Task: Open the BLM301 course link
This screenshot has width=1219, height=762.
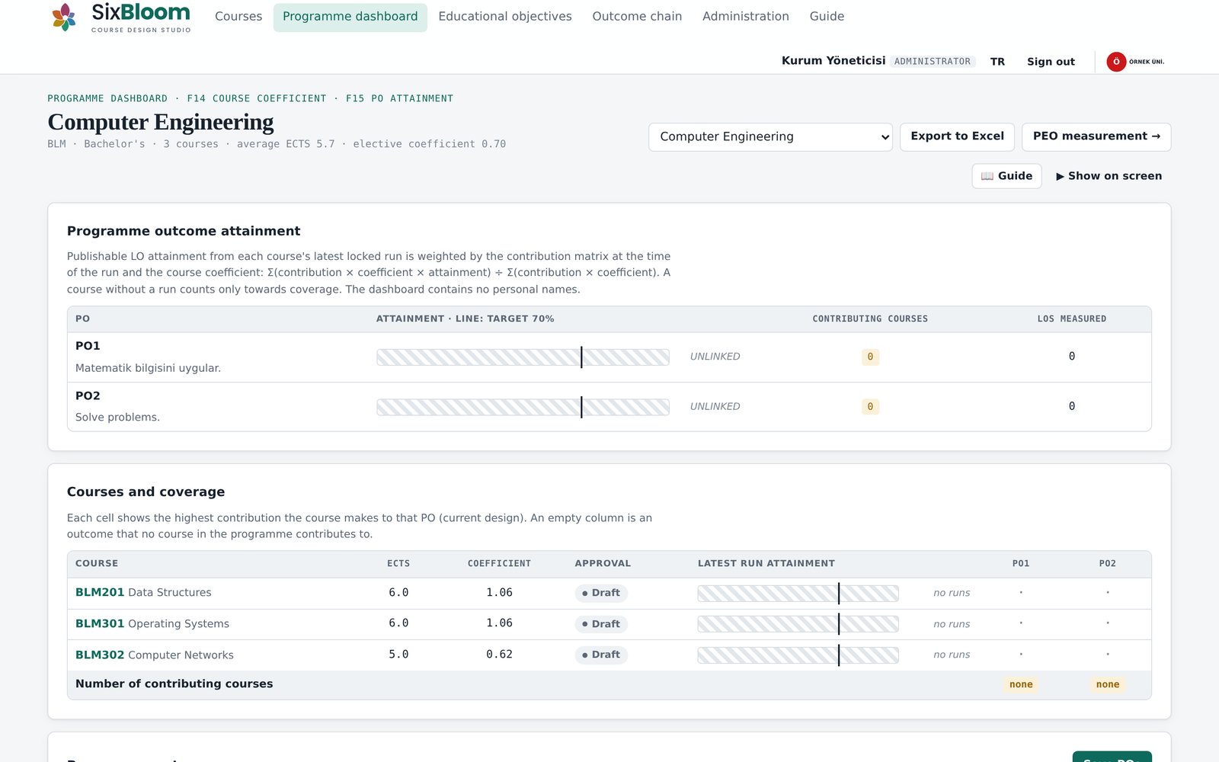Action: pos(99,624)
